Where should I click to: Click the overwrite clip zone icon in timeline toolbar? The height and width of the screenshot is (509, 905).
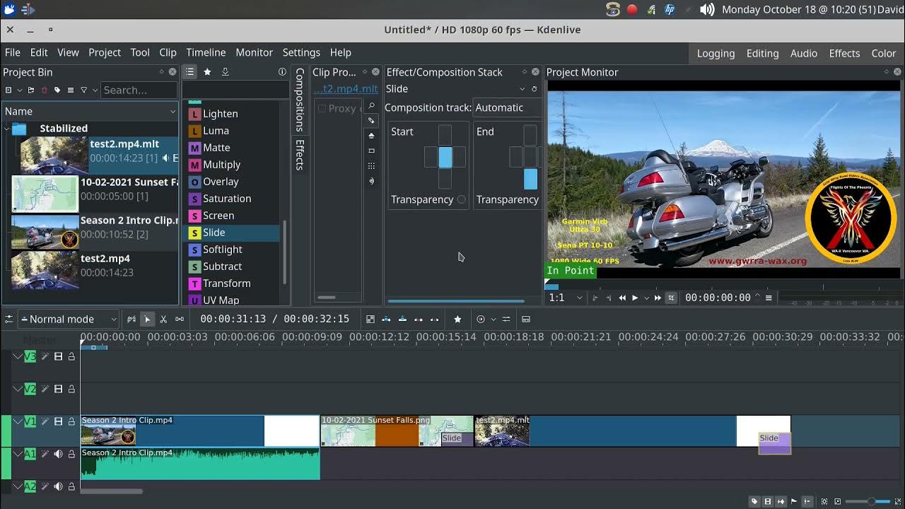point(402,320)
